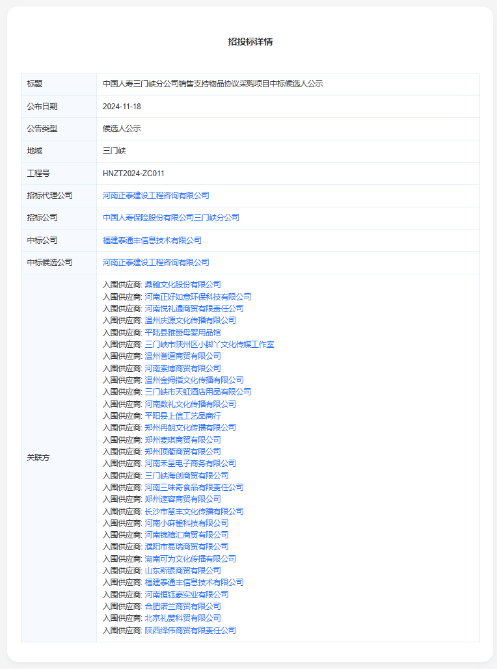
Task: Select 河南小麻雀科技有限公司 link
Action: pyautogui.click(x=186, y=523)
